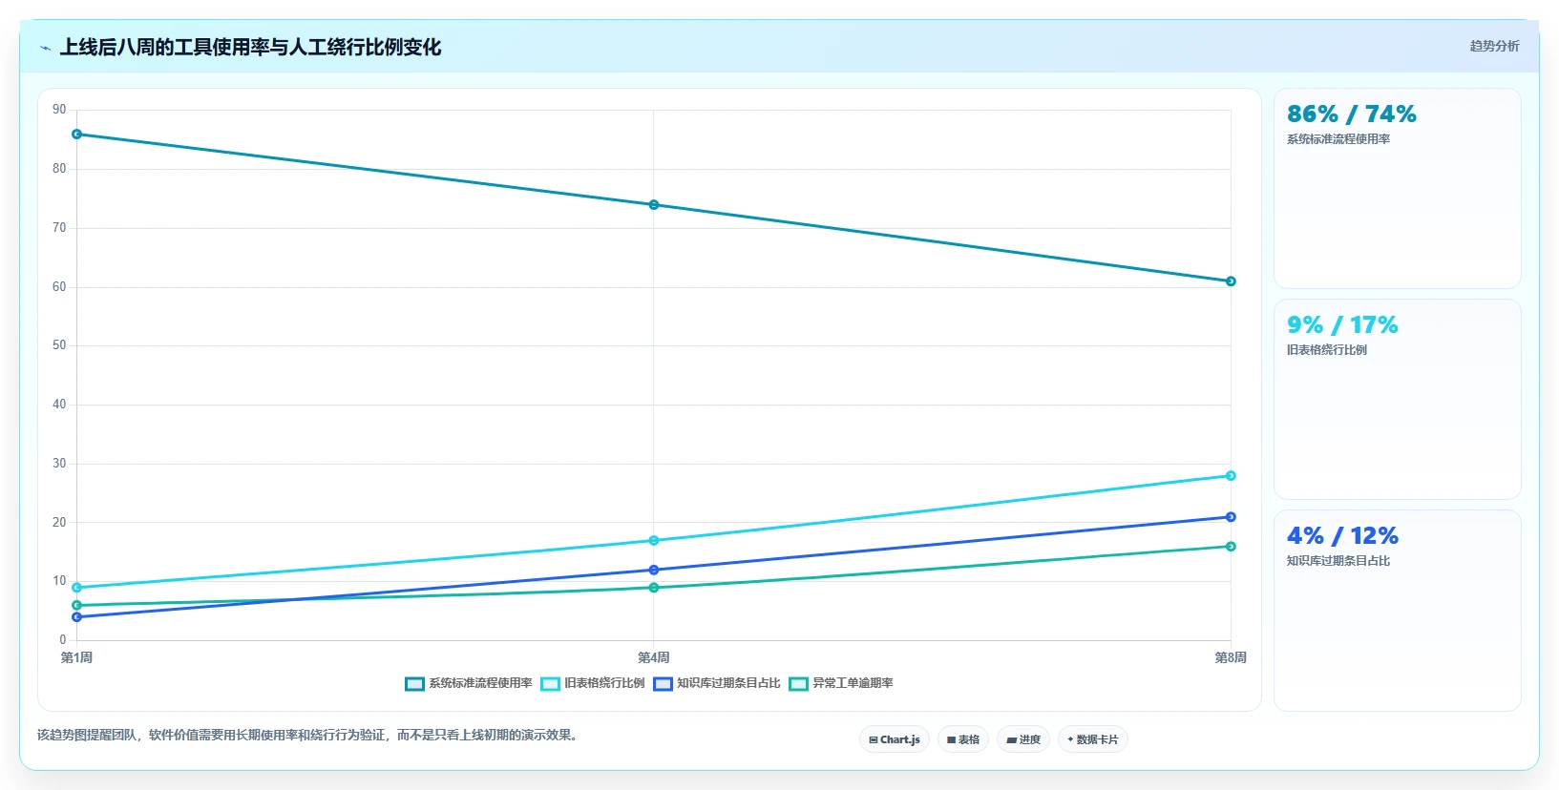
Task: Select the 旧表格绕行比例 data point at 第4周
Action: (x=654, y=541)
